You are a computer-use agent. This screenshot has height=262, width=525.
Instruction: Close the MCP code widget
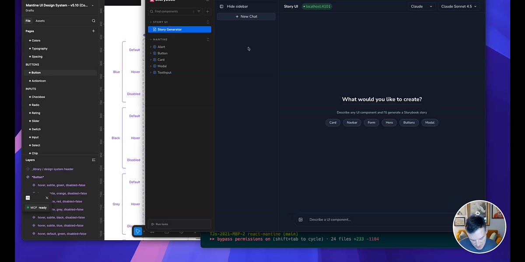click(x=47, y=198)
